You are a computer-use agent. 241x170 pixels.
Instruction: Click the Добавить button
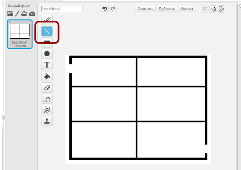[167, 9]
